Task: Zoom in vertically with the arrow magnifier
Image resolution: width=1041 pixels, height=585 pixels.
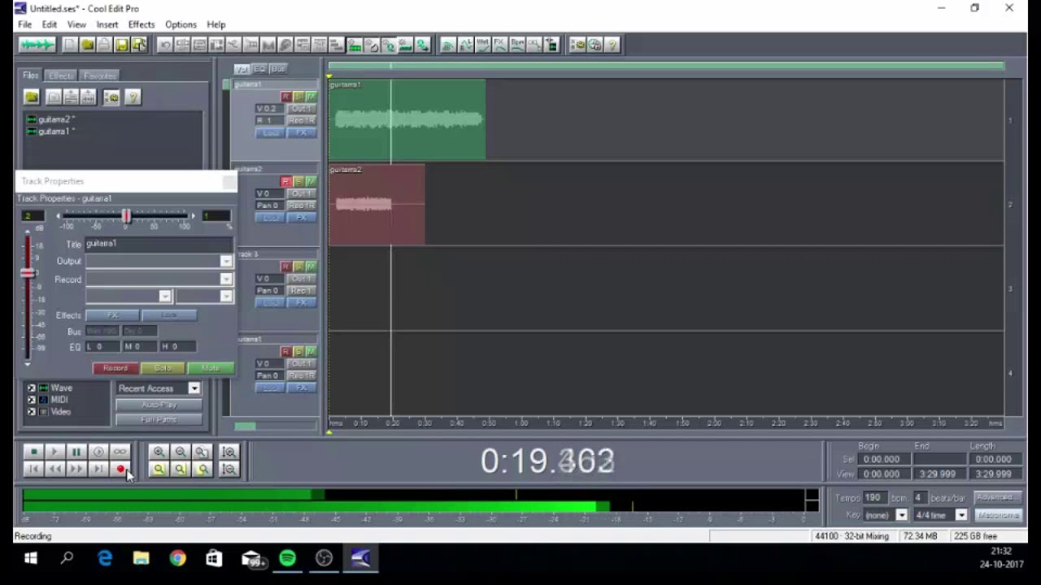Action: tap(229, 452)
